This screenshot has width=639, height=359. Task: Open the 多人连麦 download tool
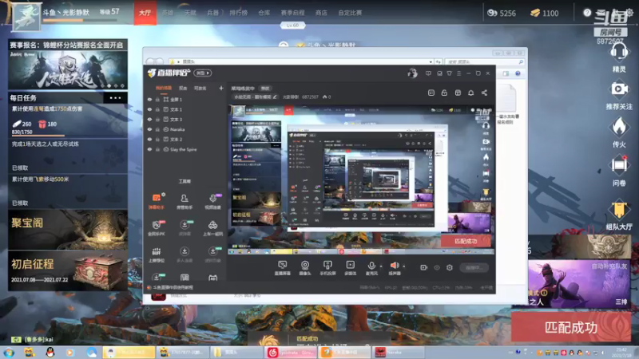pos(185,254)
